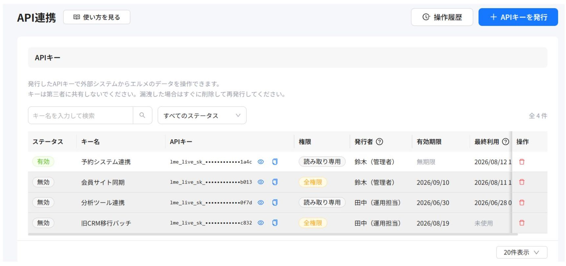Reveal the 分析ツール連携 API key
The width and height of the screenshot is (566, 266).
coord(261,203)
